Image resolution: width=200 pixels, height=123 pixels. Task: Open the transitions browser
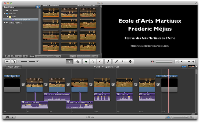pyautogui.click(x=189, y=62)
